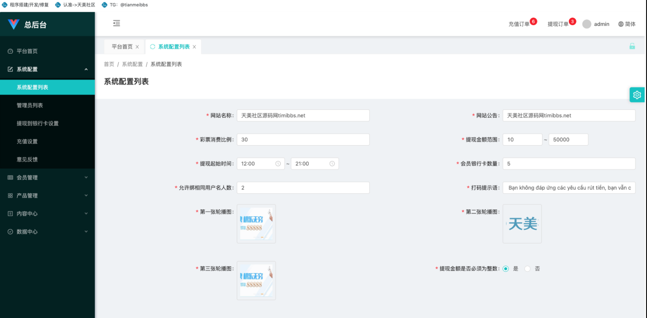This screenshot has width=647, height=318.
Task: Collapse the 系统配置 menu chevron
Action: coord(86,69)
